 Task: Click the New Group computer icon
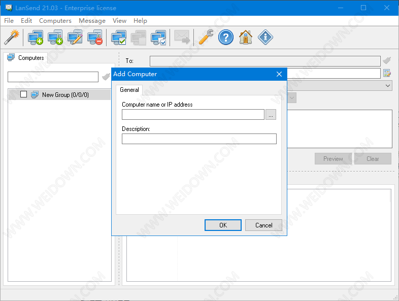[x=35, y=94]
